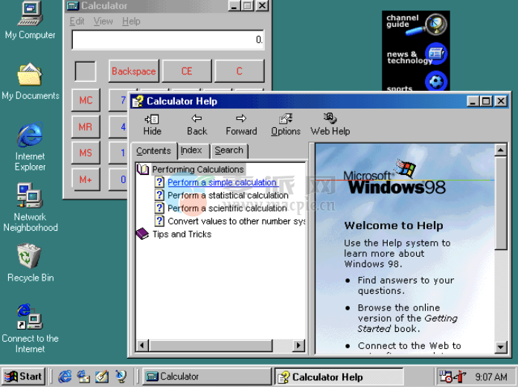
Task: Click the 9:07 AM taskbar clock
Action: [491, 377]
